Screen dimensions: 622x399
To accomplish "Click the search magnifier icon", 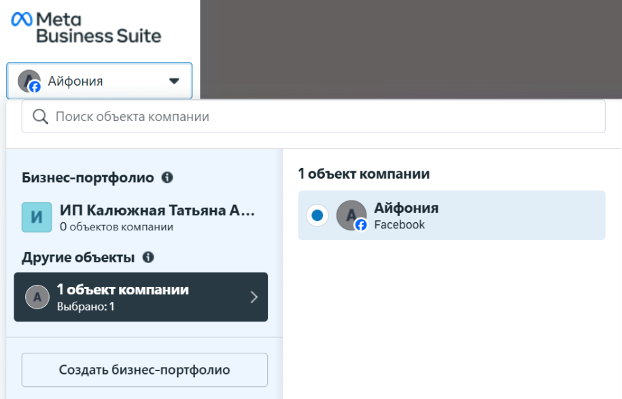I will click(x=40, y=117).
